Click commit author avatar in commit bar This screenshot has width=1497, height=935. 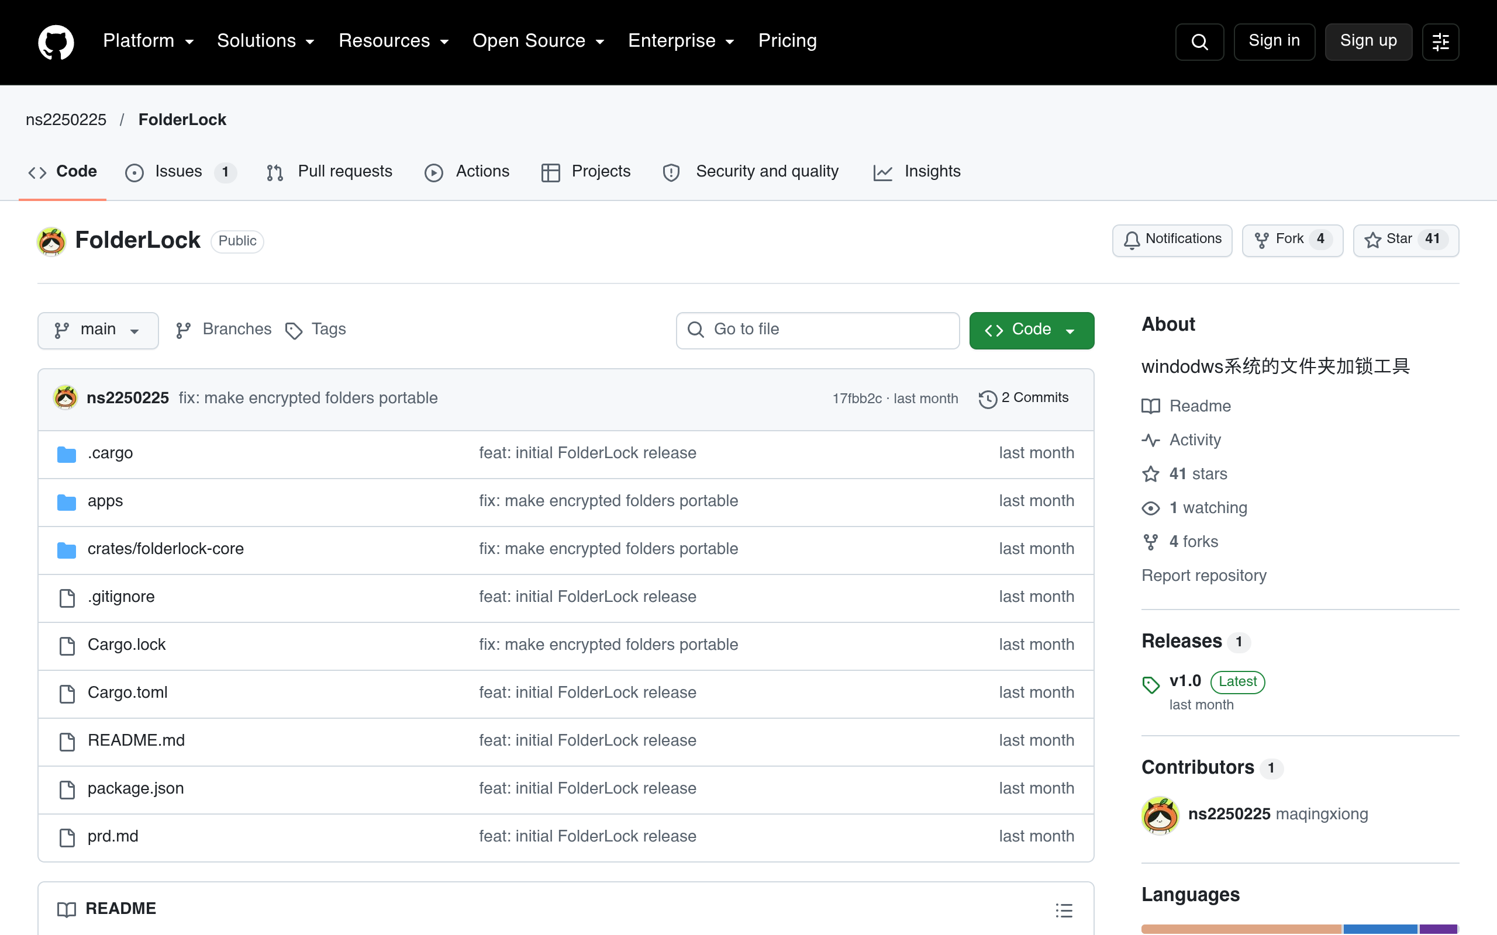(x=65, y=397)
